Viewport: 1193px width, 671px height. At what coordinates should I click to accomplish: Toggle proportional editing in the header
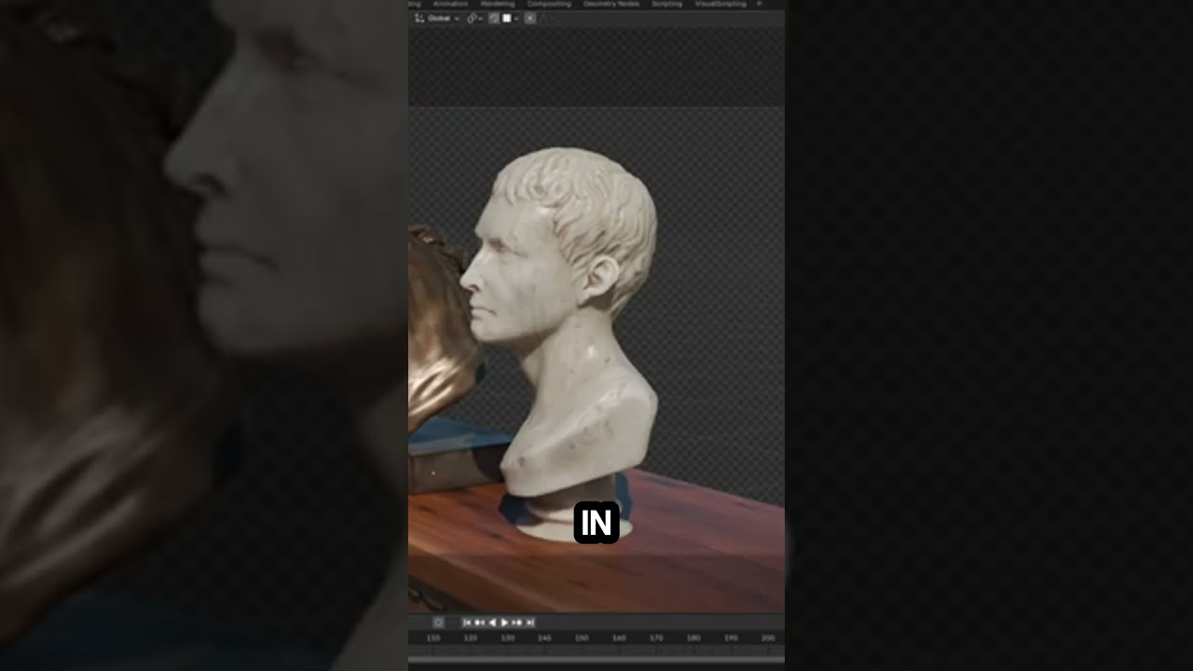click(x=529, y=19)
